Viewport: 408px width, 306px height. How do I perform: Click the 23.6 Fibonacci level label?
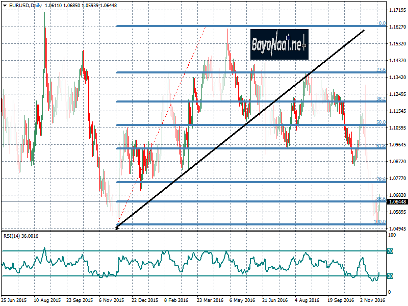coord(380,70)
